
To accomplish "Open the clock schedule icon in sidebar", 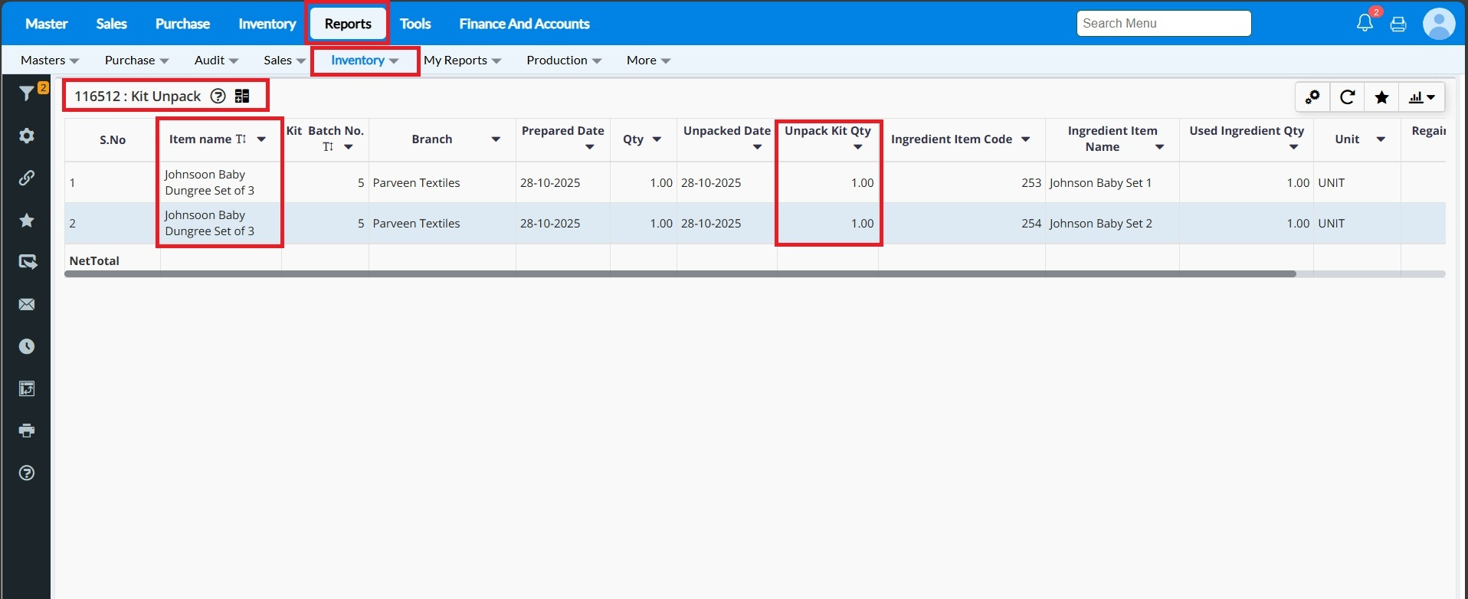I will tap(27, 347).
